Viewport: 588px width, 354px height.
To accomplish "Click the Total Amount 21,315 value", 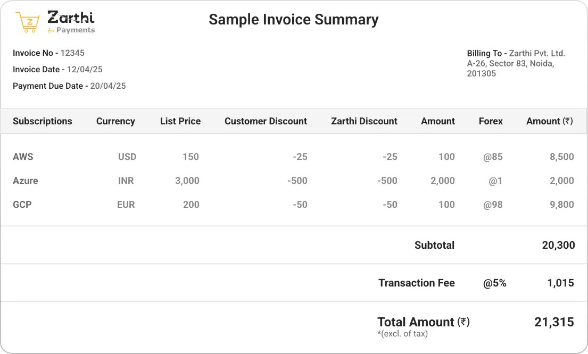I will (x=554, y=322).
